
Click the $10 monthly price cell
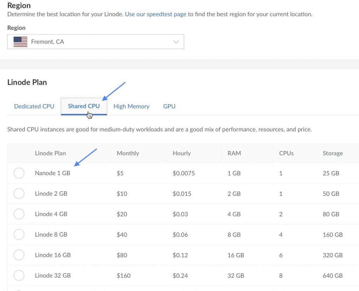pos(122,194)
